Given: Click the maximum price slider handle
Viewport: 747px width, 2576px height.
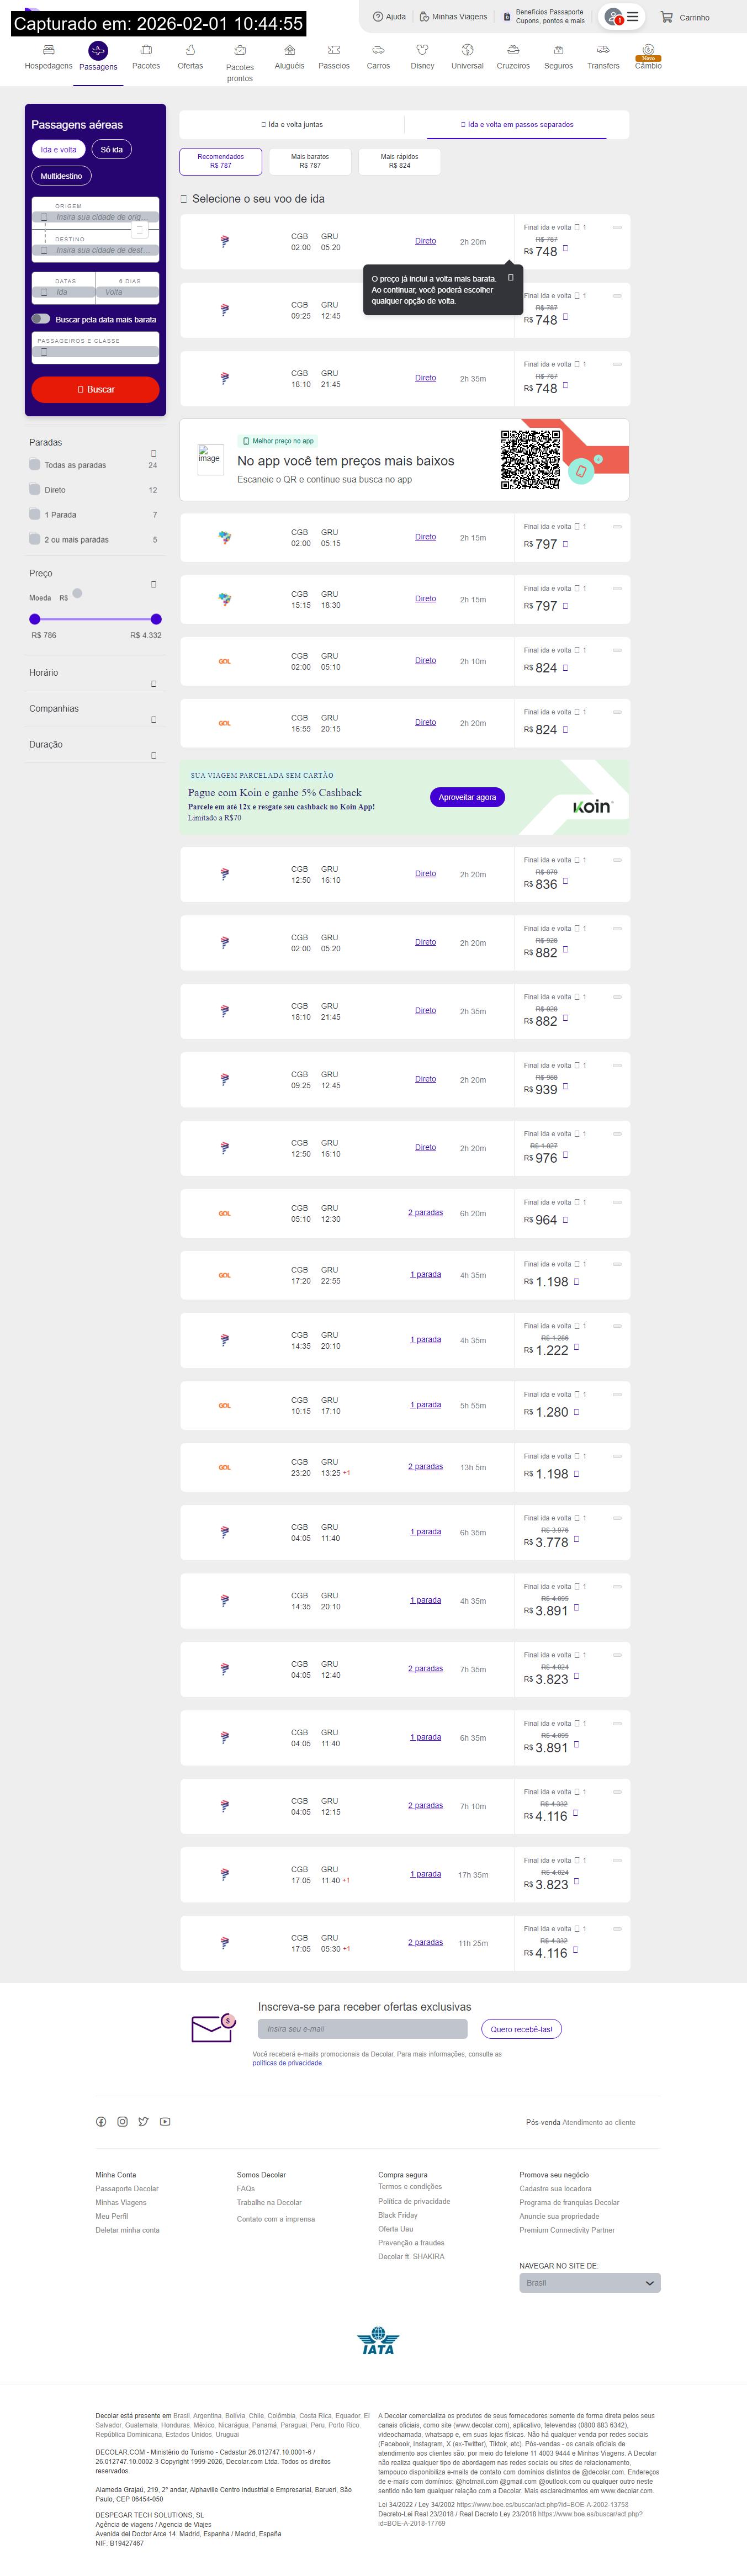Looking at the screenshot, I should click(x=156, y=619).
